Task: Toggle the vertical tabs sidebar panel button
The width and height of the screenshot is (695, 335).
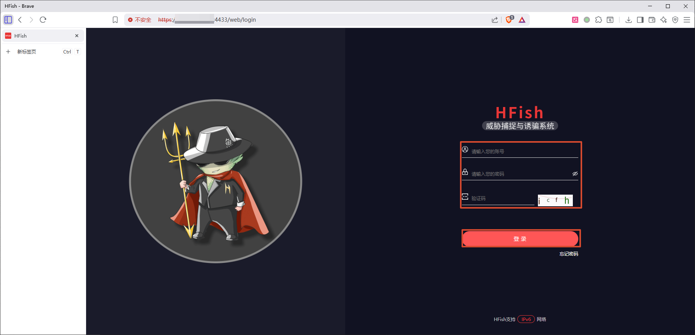Action: coord(8,20)
